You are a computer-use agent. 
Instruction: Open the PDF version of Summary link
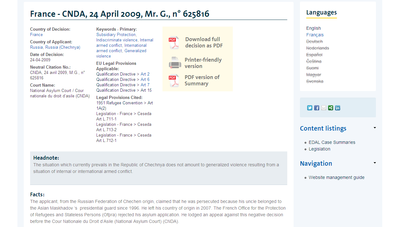[x=202, y=80]
